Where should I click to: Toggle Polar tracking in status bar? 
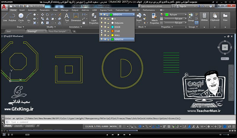click(x=140, y=126)
